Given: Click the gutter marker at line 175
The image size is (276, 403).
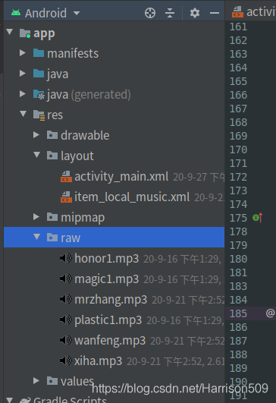Looking at the screenshot, I should (258, 218).
